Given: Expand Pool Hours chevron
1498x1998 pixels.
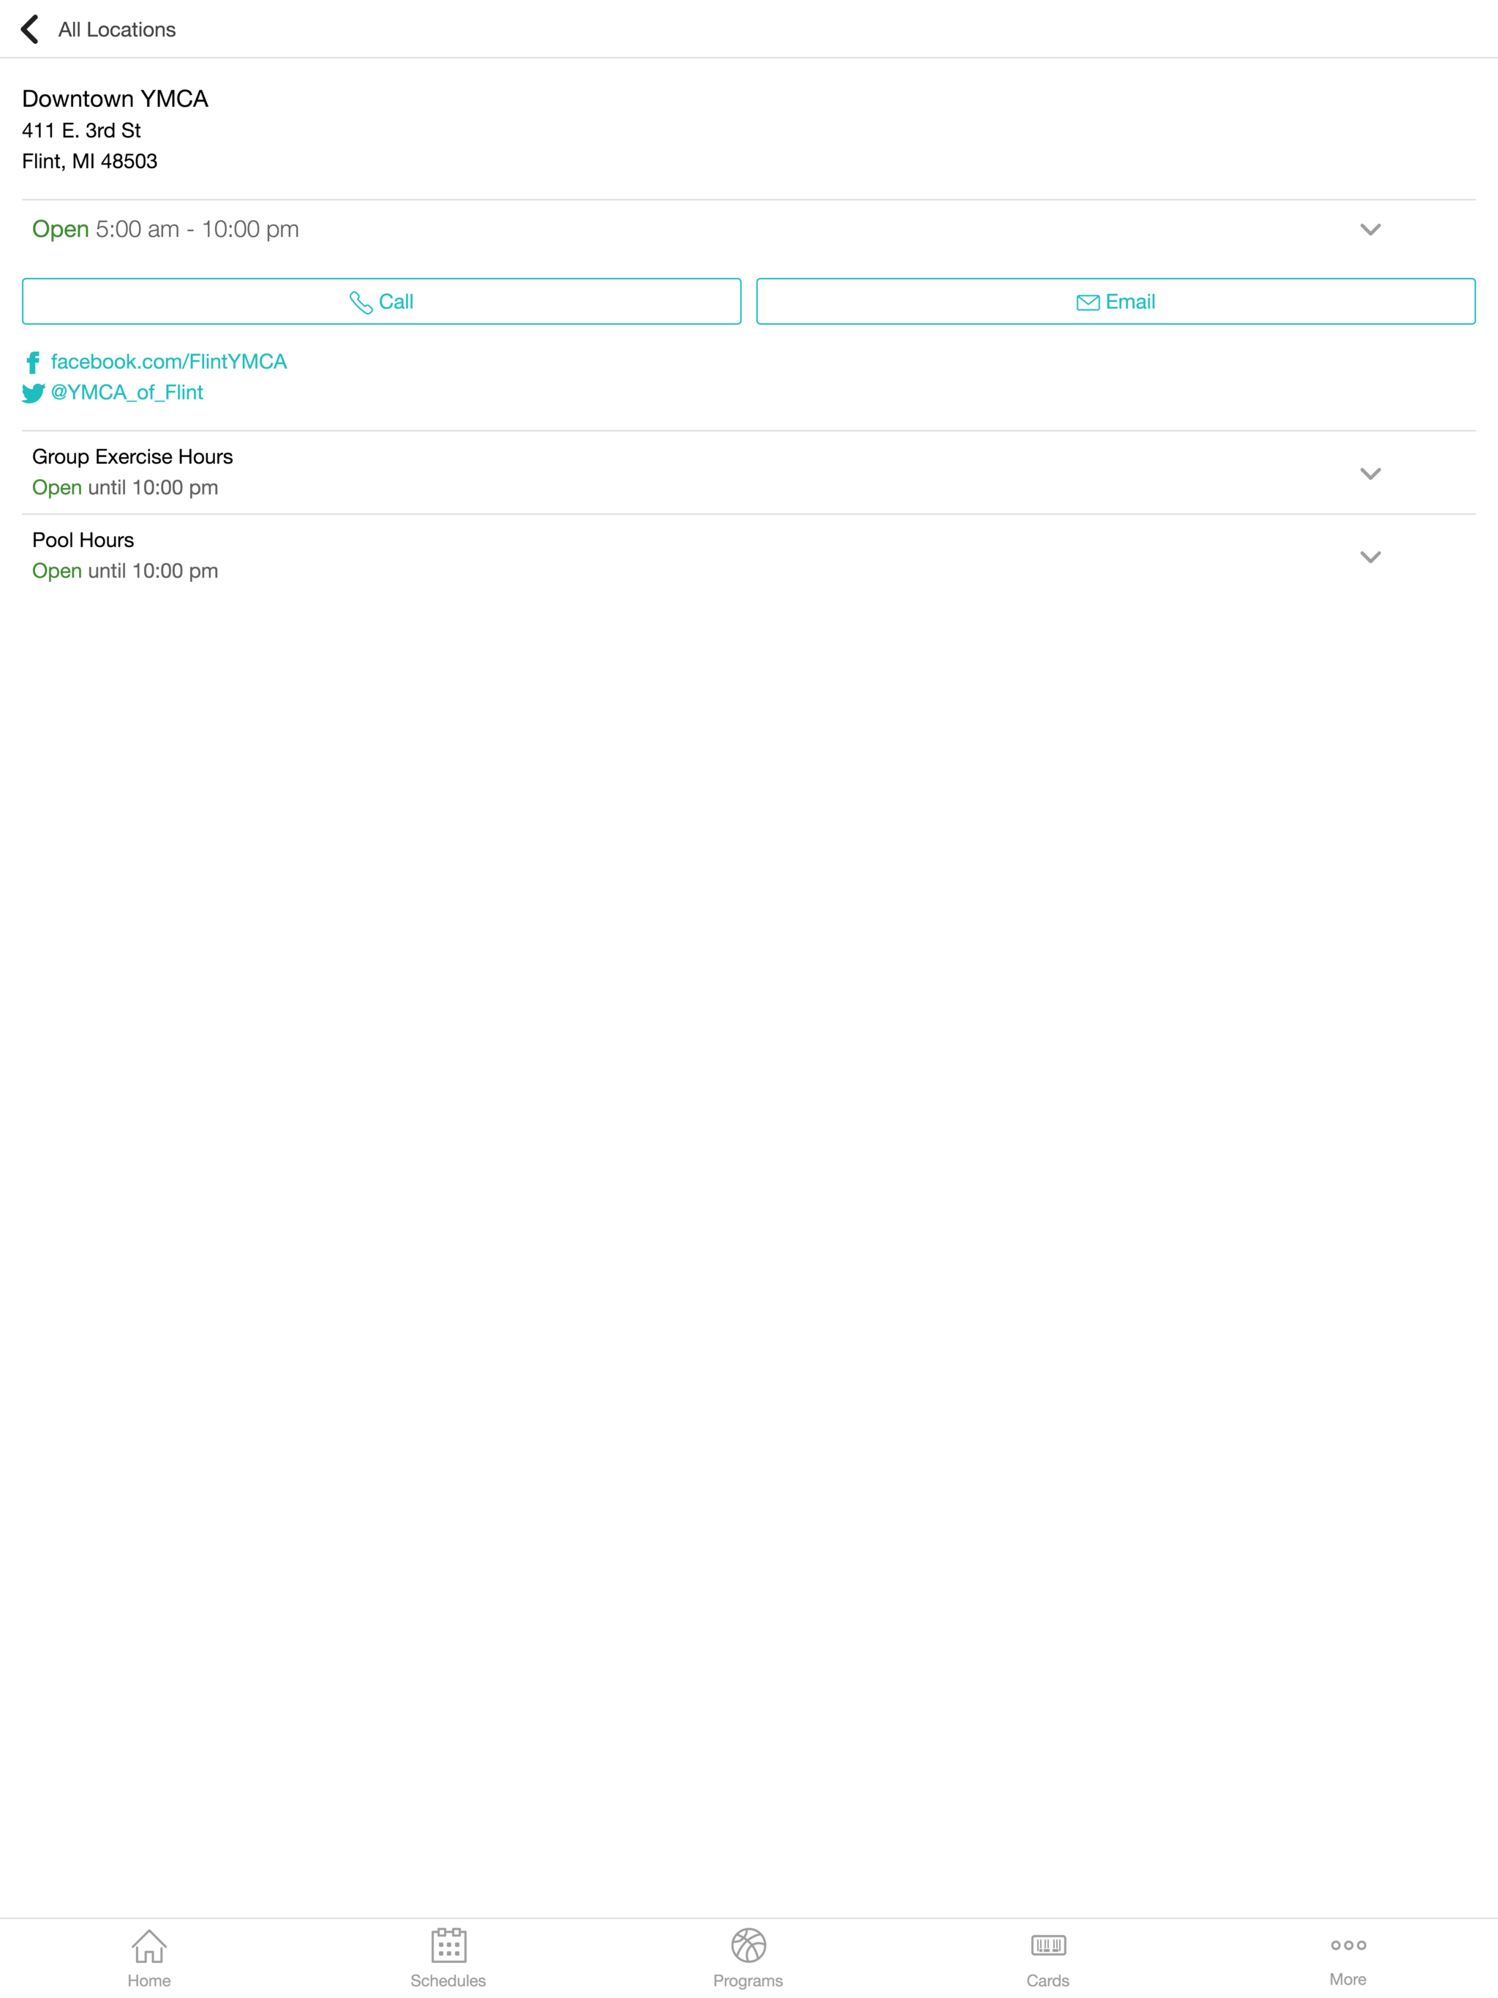Looking at the screenshot, I should pos(1370,557).
